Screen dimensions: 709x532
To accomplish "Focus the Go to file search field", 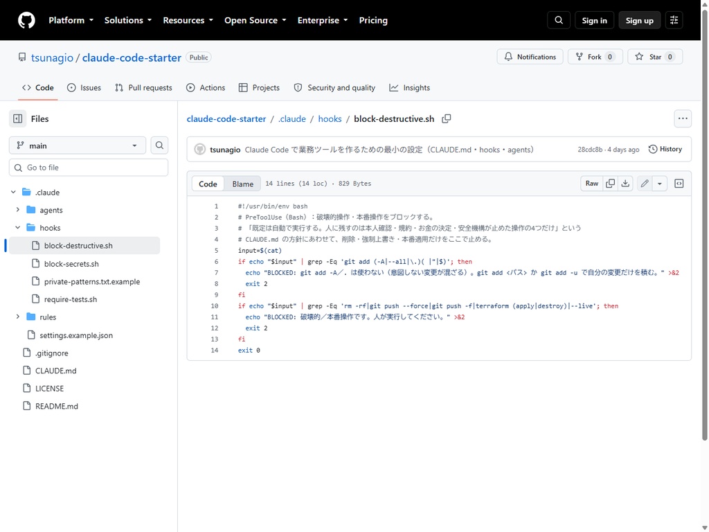I will pyautogui.click(x=89, y=168).
